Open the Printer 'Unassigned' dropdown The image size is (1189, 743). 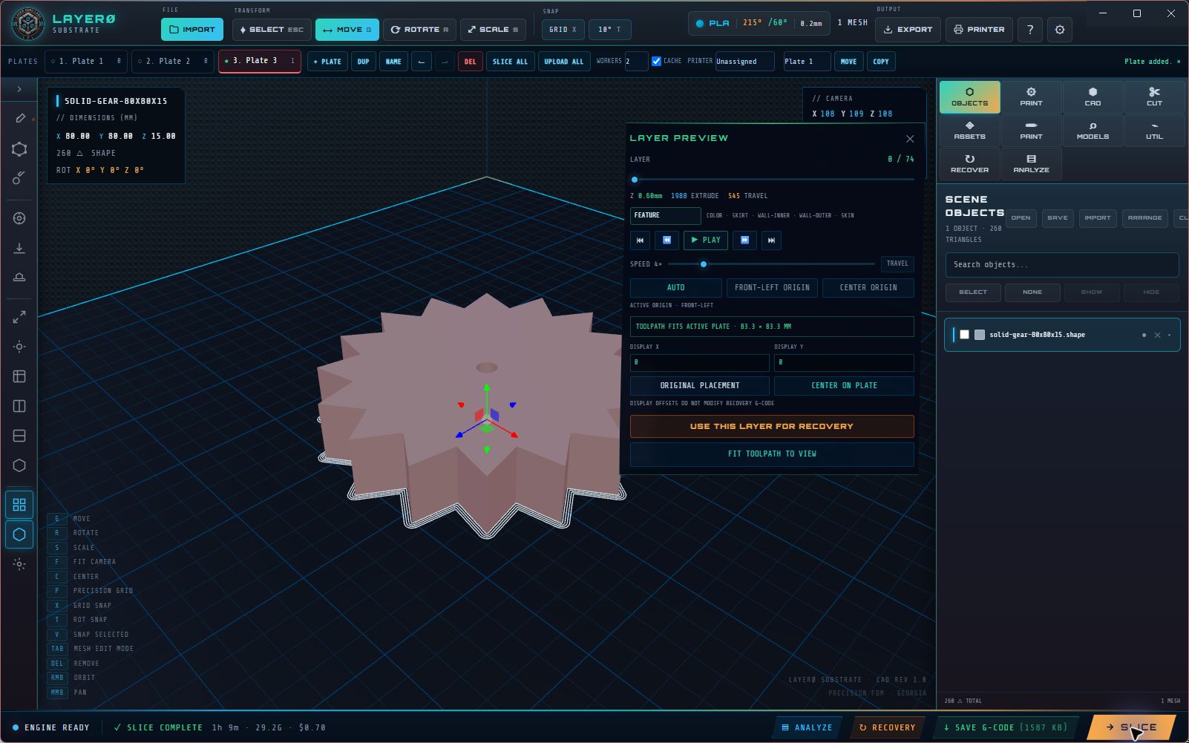point(744,62)
